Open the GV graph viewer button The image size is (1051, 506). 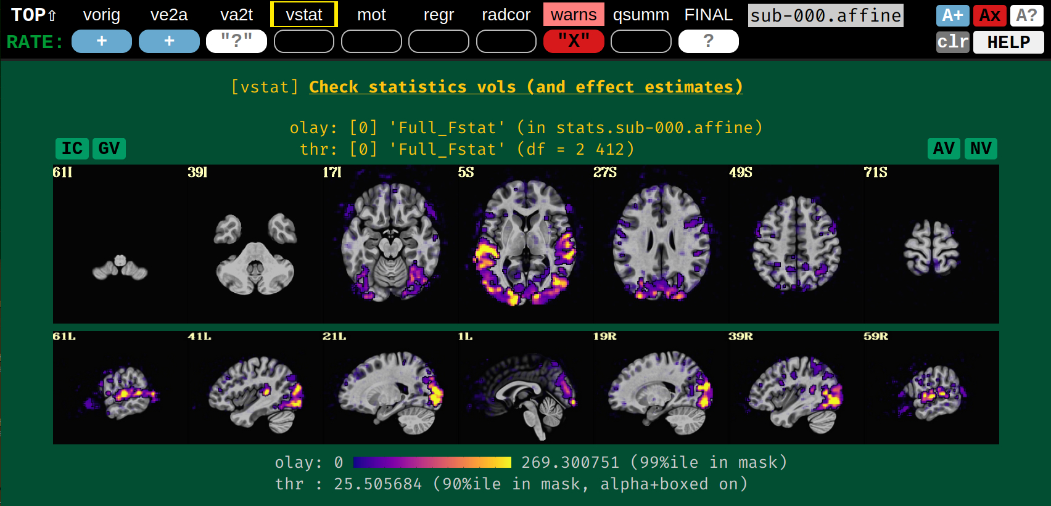(109, 149)
